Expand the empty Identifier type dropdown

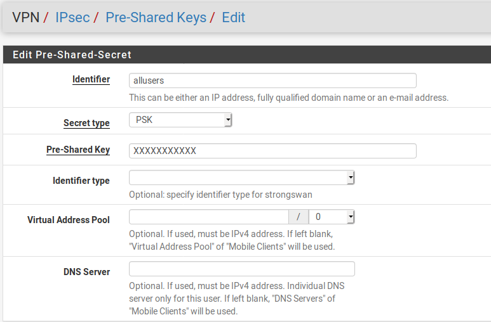pyautogui.click(x=241, y=177)
